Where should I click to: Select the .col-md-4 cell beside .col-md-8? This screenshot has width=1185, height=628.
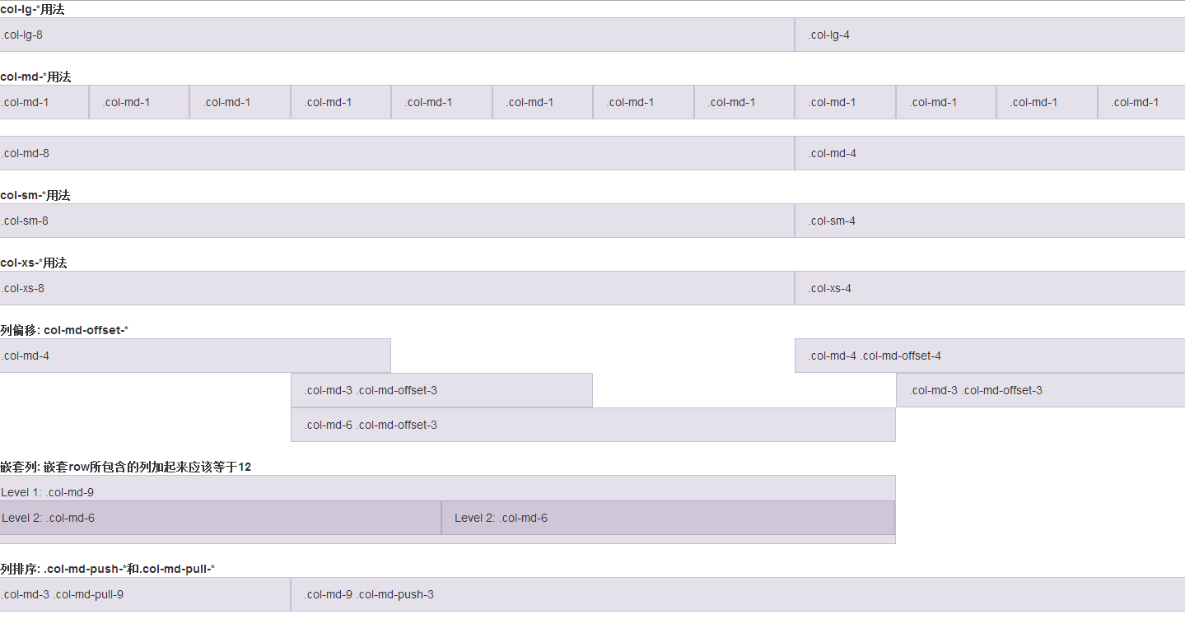[990, 153]
